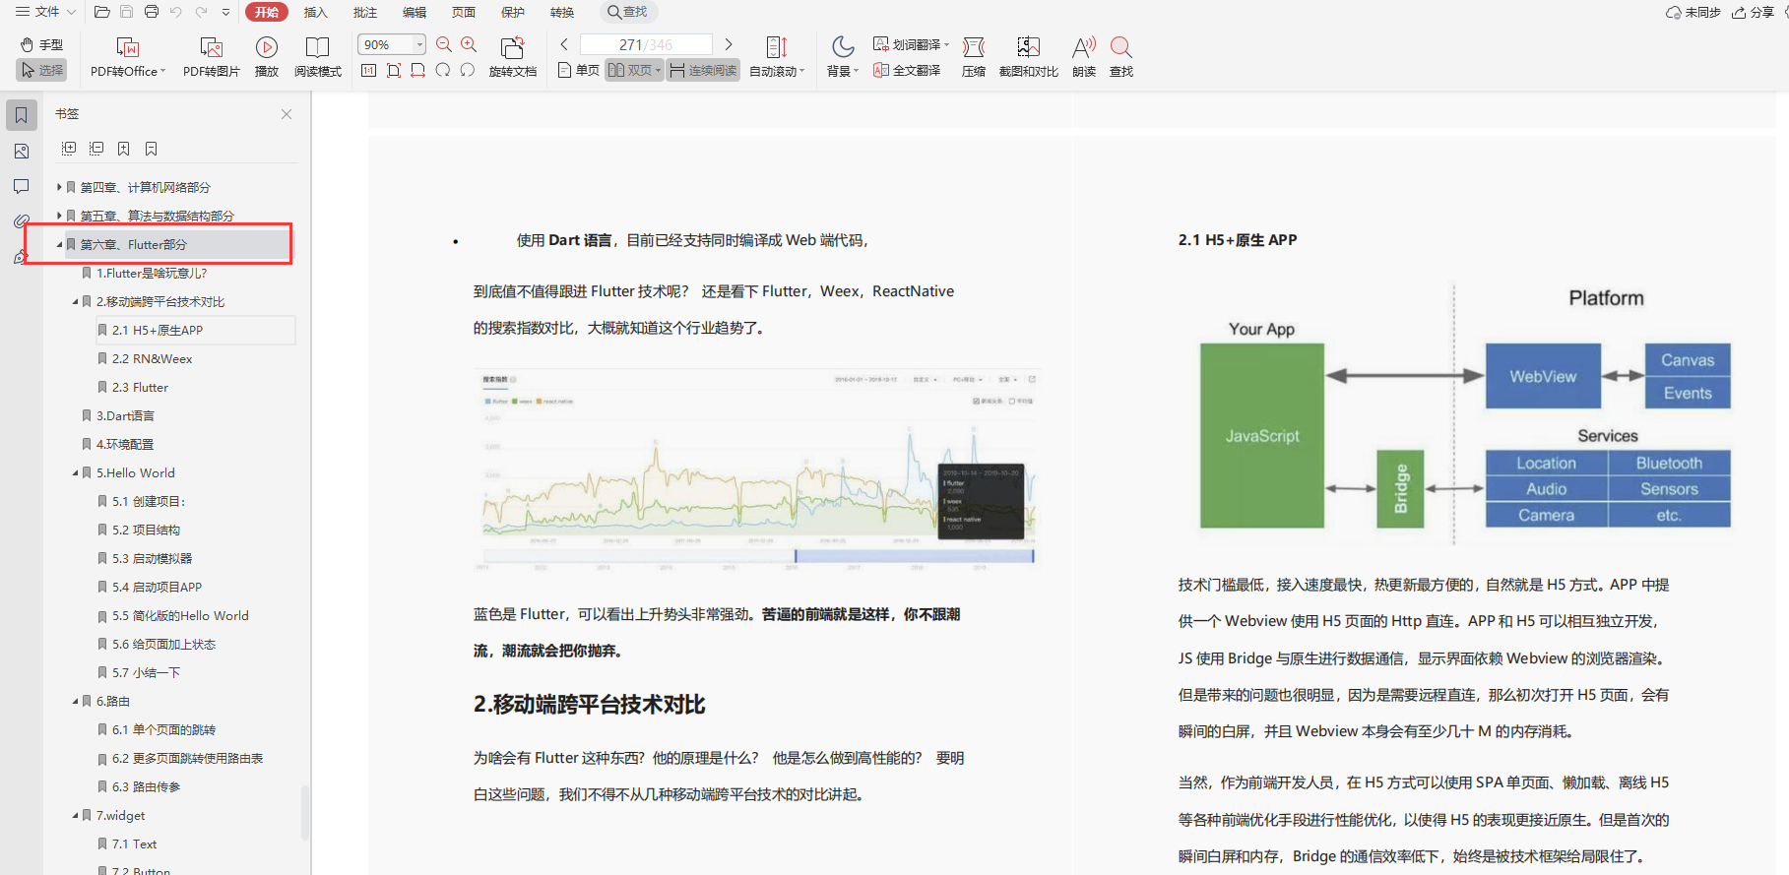The width and height of the screenshot is (1789, 875).
Task: Open thumbnail panel from the left sidebar
Action: point(22,151)
